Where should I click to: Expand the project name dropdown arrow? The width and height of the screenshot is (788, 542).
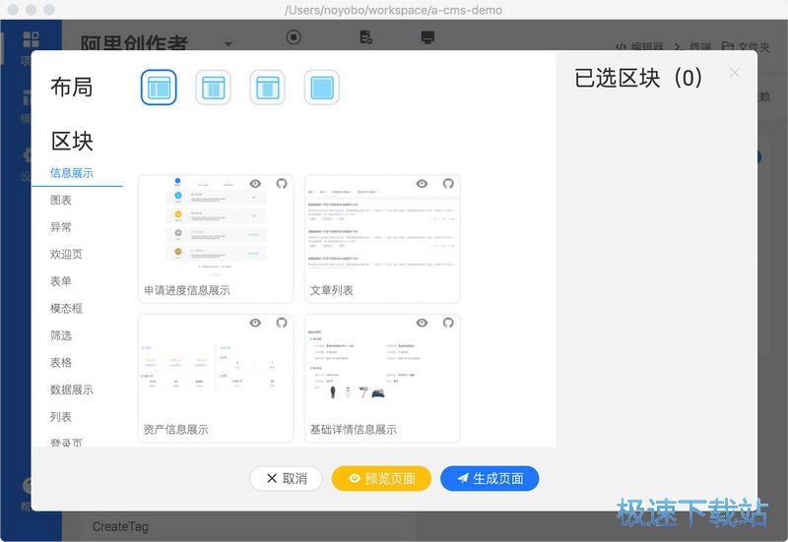point(229,44)
